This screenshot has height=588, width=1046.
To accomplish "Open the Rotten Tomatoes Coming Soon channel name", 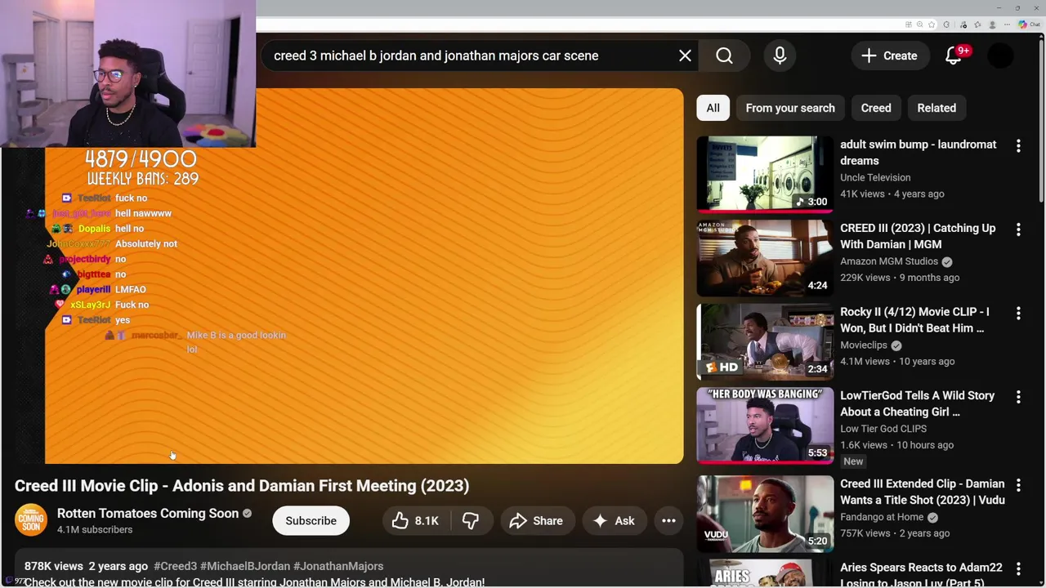I will coord(148,513).
